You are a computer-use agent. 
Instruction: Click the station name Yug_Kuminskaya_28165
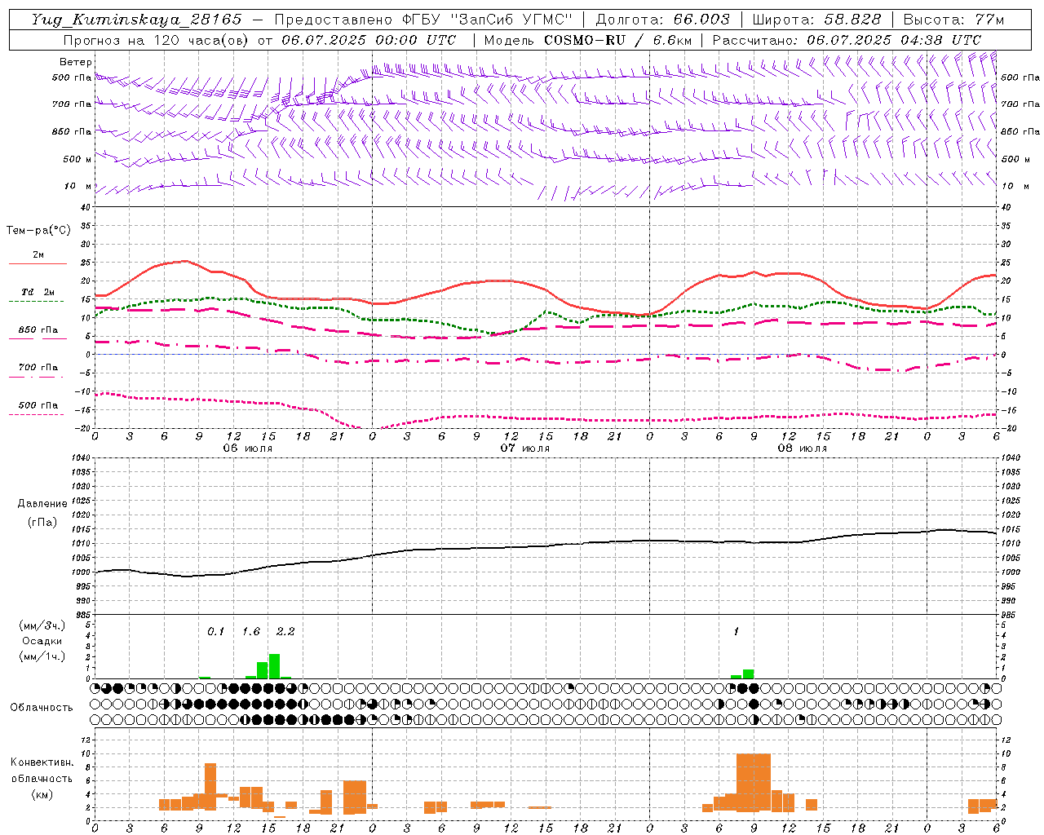point(136,20)
